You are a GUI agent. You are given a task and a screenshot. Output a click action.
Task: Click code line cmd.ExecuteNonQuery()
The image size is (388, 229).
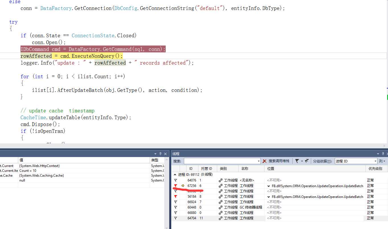[71, 56]
